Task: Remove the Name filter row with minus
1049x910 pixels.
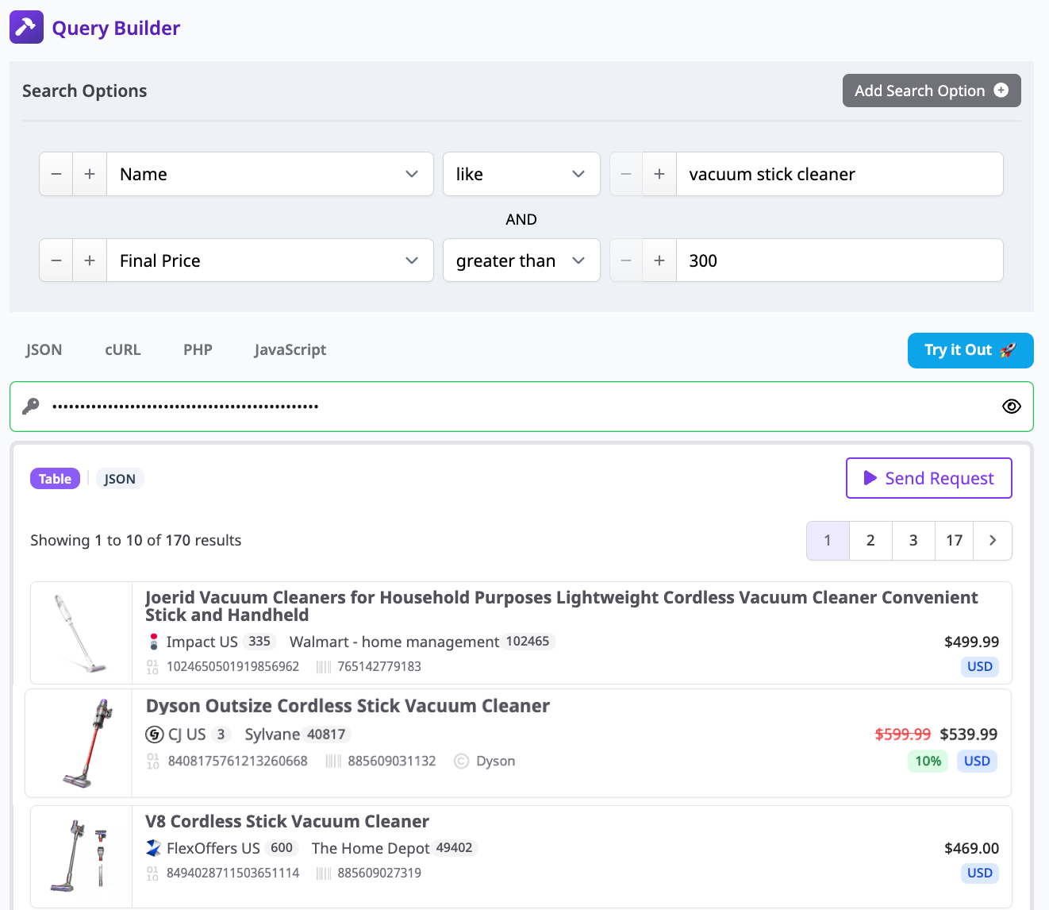Action: pyautogui.click(x=56, y=174)
